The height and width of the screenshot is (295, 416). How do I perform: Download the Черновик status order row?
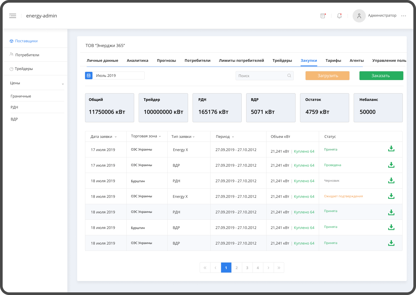point(391,181)
